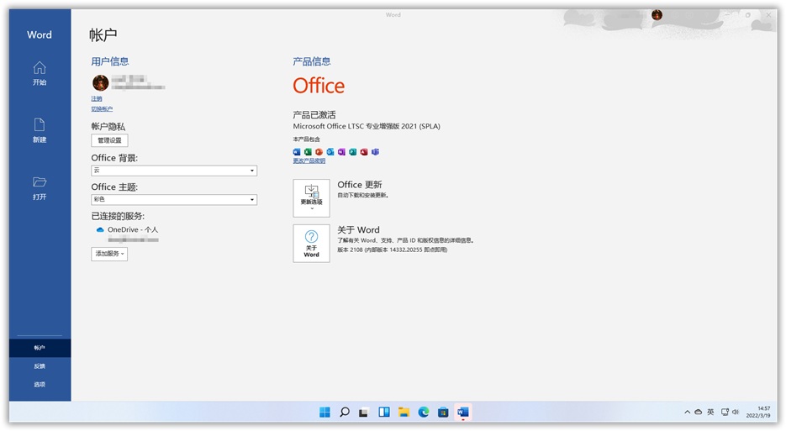The image size is (786, 431).
Task: Select 反馈 in the left sidebar
Action: click(40, 366)
